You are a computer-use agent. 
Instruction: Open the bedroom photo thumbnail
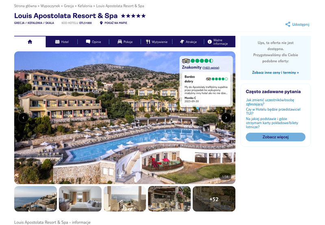[x=80, y=199]
